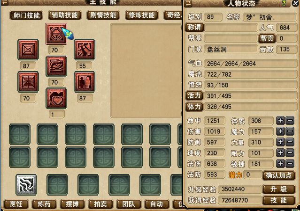
Task: Click the selected top skill icon with gem
Action: tap(56, 34)
